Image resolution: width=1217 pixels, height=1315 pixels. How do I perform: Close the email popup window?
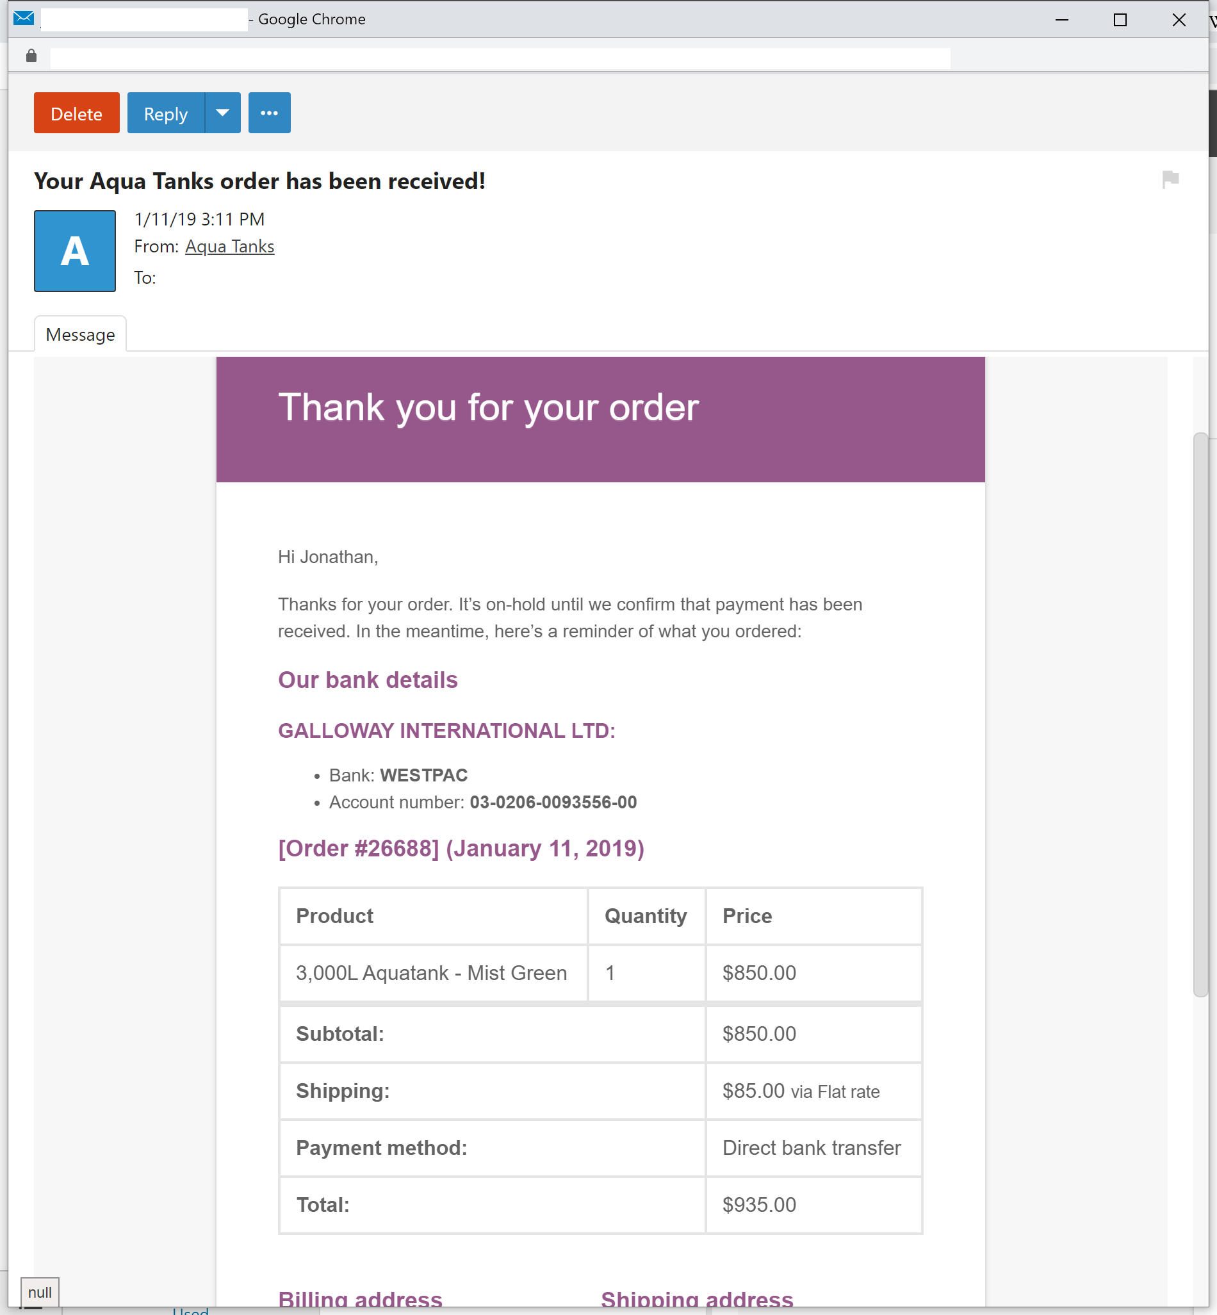[1178, 20]
